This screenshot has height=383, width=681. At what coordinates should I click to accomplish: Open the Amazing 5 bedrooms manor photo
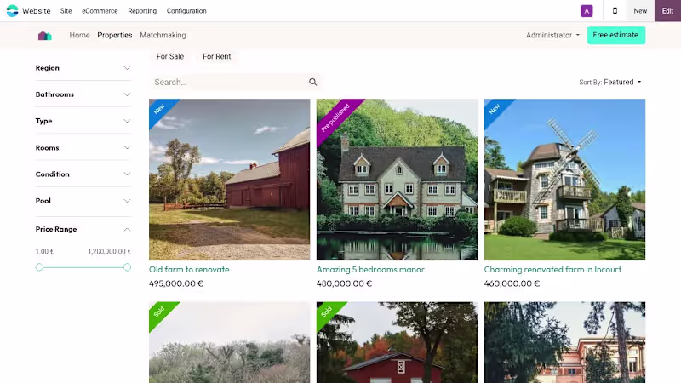[x=397, y=180]
